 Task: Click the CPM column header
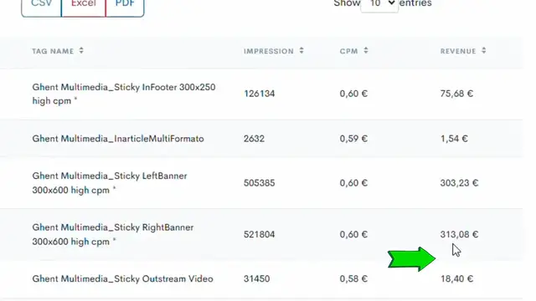pyautogui.click(x=348, y=51)
